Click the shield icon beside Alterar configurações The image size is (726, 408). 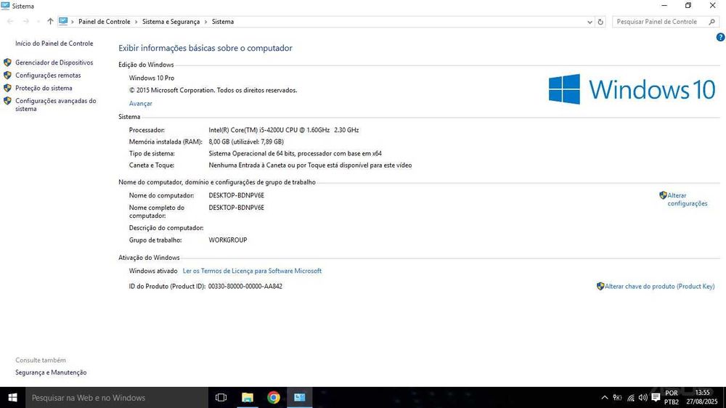(663, 195)
